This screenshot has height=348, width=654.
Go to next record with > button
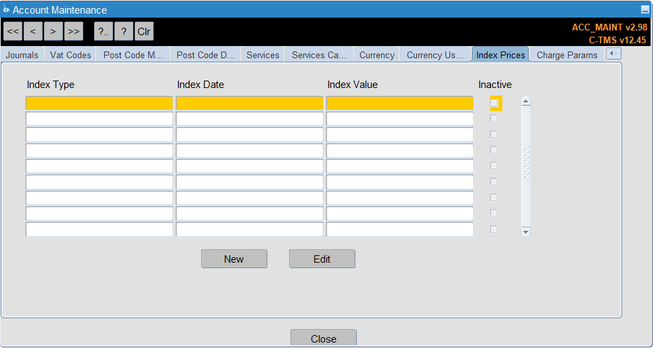click(x=53, y=31)
